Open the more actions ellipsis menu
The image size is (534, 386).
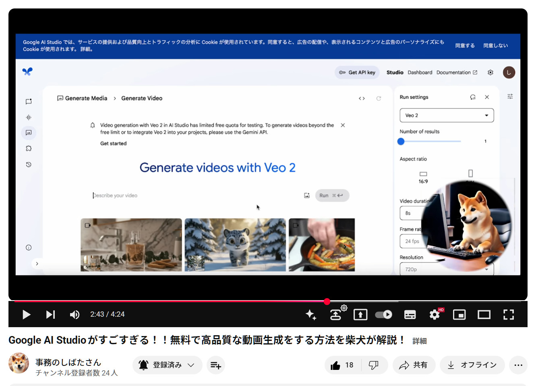[x=518, y=365]
